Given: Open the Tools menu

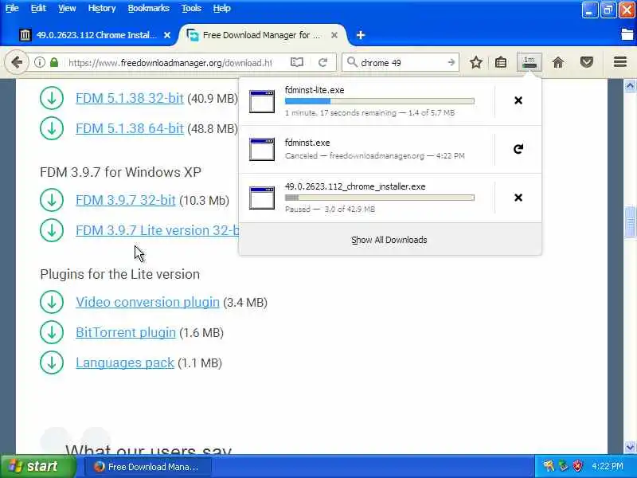Looking at the screenshot, I should click(191, 8).
